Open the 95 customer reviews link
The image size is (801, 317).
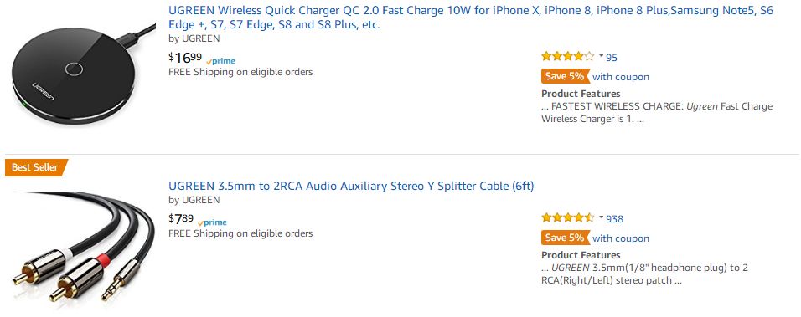[612, 57]
